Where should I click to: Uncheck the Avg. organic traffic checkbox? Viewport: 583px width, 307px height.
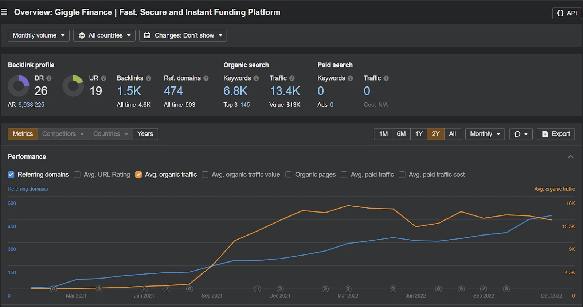(x=138, y=175)
